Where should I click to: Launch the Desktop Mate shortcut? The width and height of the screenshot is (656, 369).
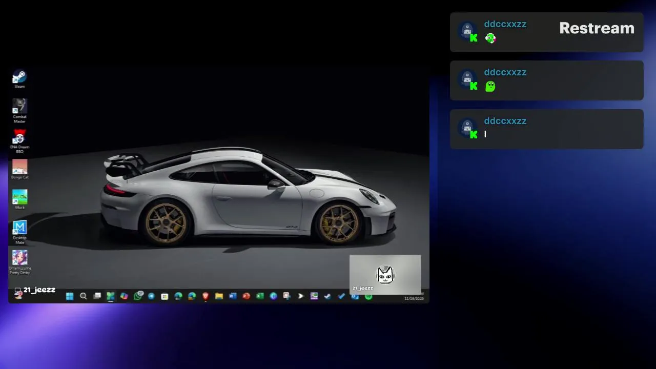coord(19,232)
